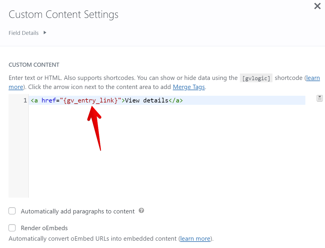
Task: Click the {gv_entry_link} merge tag in code
Action: pyautogui.click(x=91, y=100)
